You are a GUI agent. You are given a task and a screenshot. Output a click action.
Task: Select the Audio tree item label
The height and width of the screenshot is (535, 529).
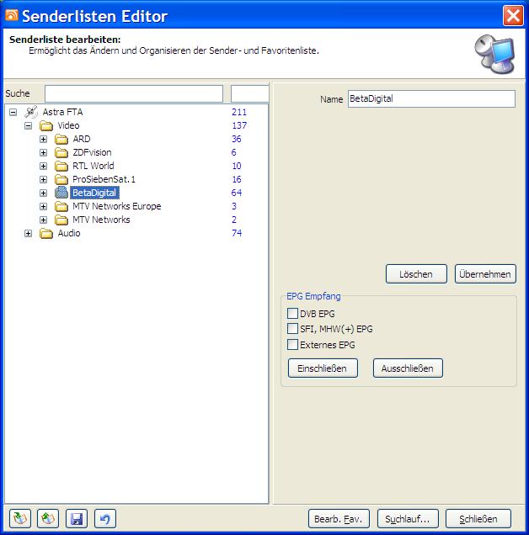click(x=69, y=233)
